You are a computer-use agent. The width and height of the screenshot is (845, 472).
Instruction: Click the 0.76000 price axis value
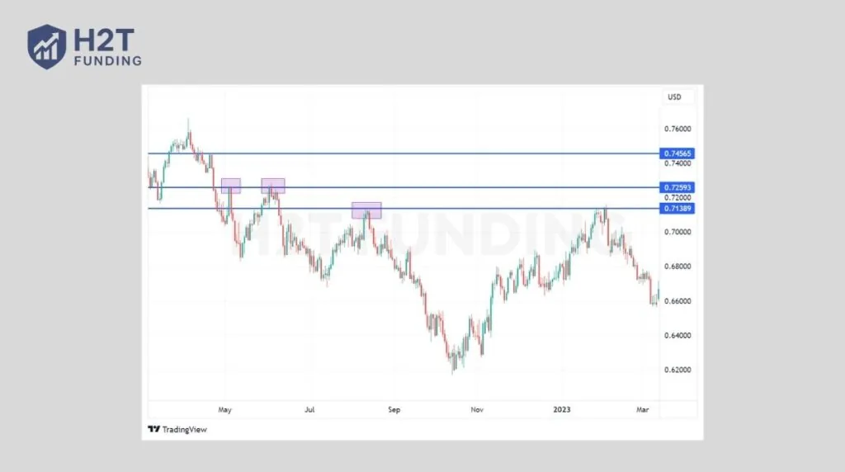pyautogui.click(x=677, y=129)
